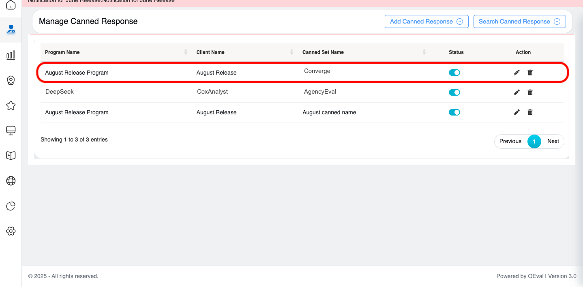583x287 pixels.
Task: Select the DeepSeek program name cell
Action: [x=60, y=92]
